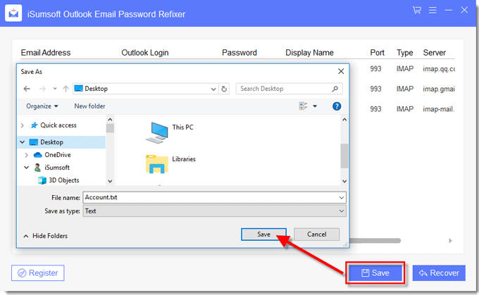Click the Password column header

coord(240,53)
